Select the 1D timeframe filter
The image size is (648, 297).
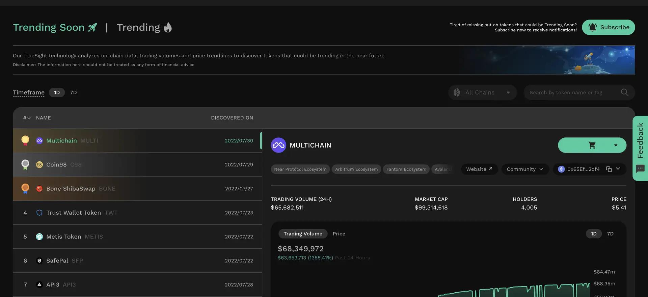57,92
